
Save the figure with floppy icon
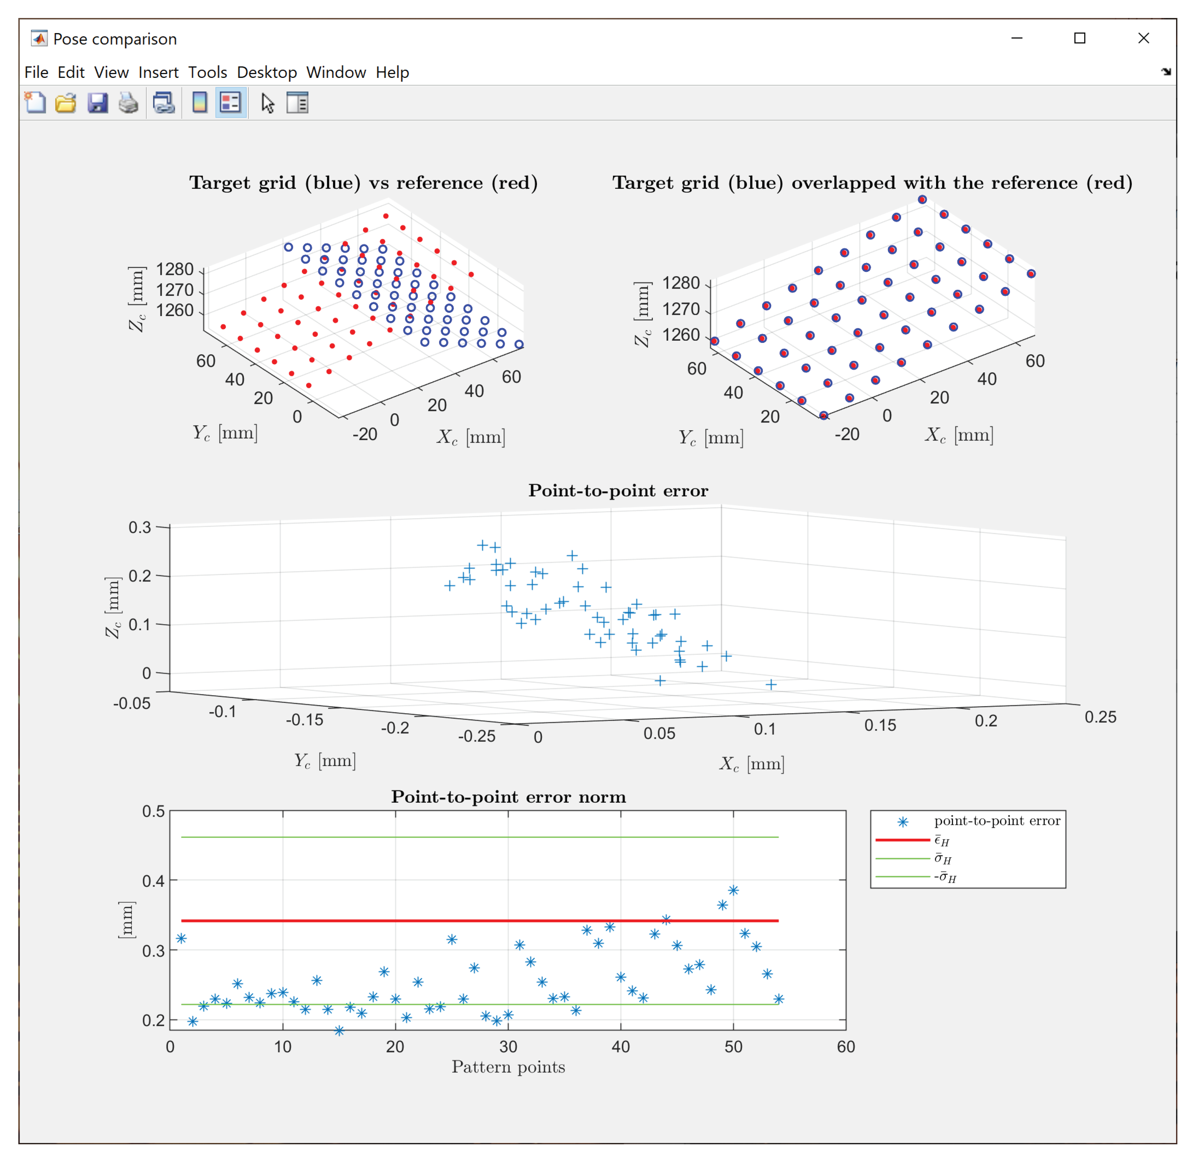coord(97,103)
